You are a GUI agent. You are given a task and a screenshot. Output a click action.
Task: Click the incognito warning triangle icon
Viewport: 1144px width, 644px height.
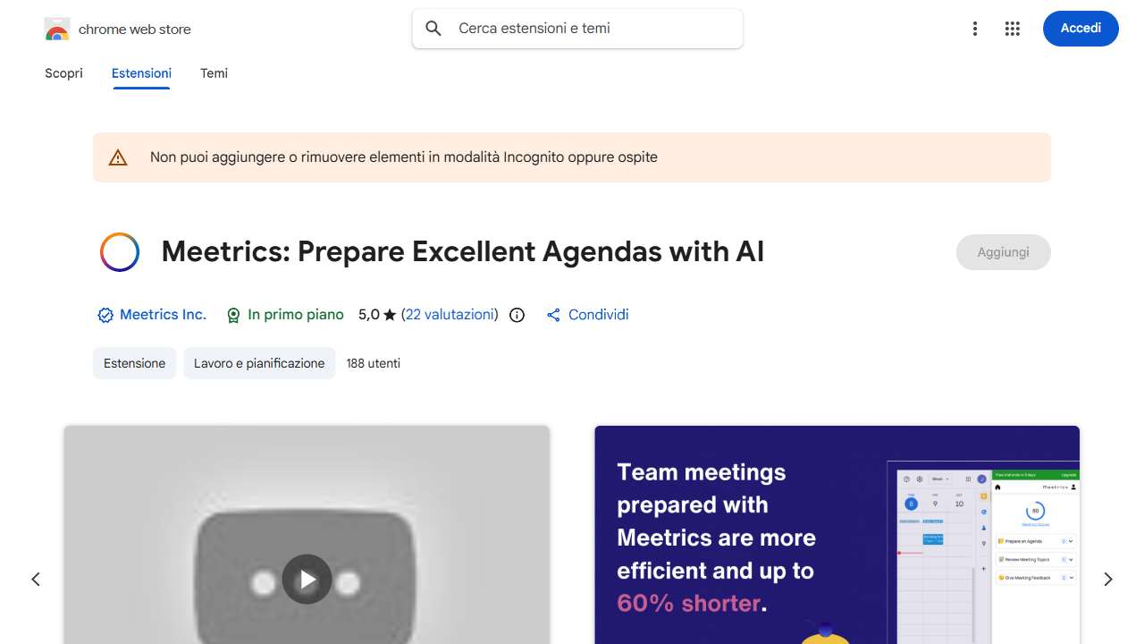click(118, 157)
